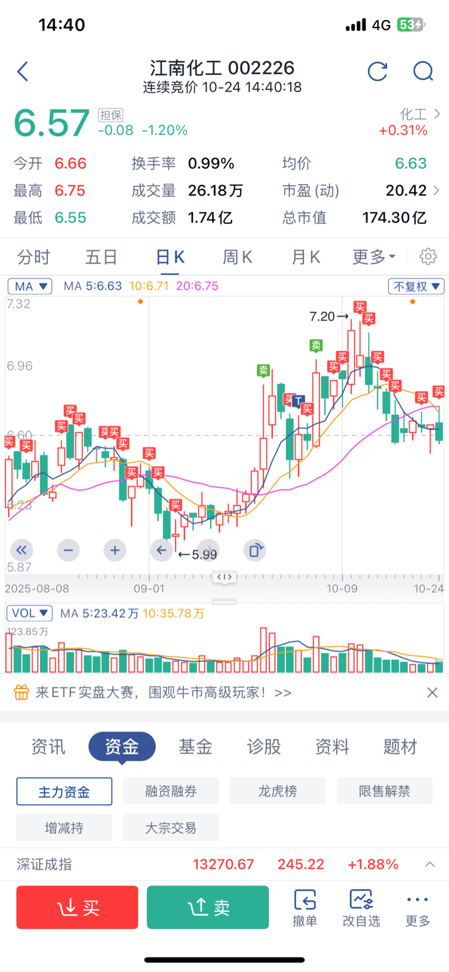Toggle 改自选 watchlist option

(x=361, y=907)
